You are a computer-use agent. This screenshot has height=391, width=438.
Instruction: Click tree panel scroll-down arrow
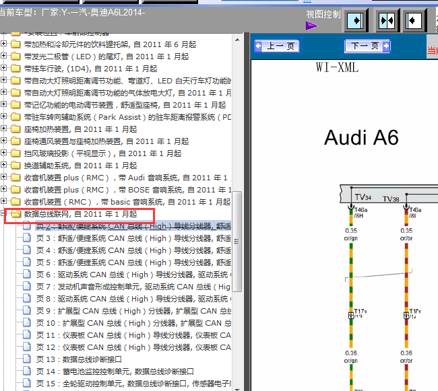tap(237, 389)
